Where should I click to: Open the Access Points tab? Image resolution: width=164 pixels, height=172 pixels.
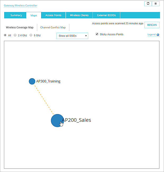[53, 15]
